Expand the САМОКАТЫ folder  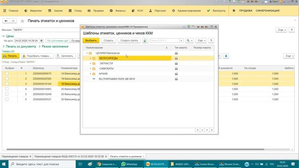click(91, 69)
